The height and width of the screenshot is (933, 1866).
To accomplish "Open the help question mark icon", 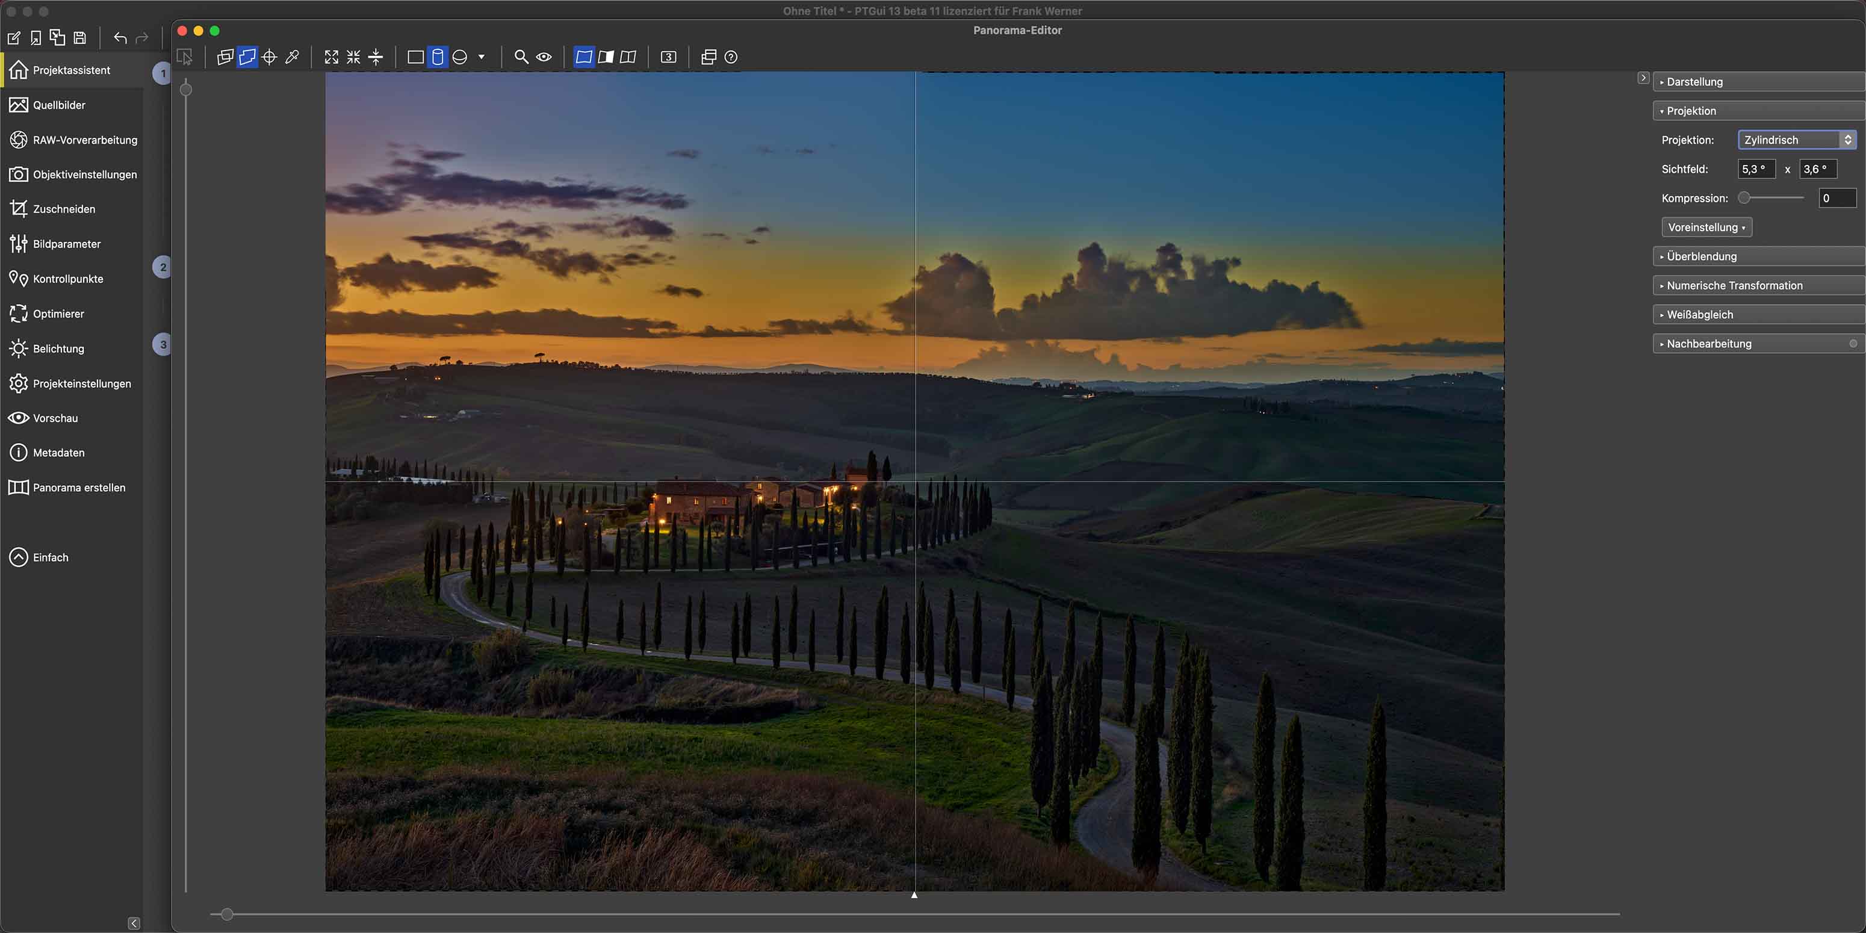I will (x=731, y=57).
